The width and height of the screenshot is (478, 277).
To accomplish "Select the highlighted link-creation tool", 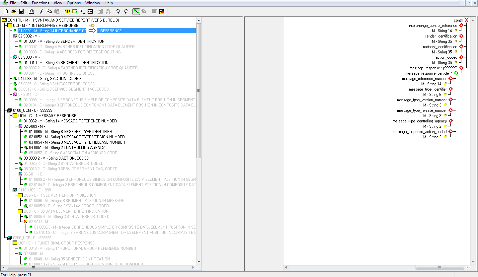I will point(136,11).
